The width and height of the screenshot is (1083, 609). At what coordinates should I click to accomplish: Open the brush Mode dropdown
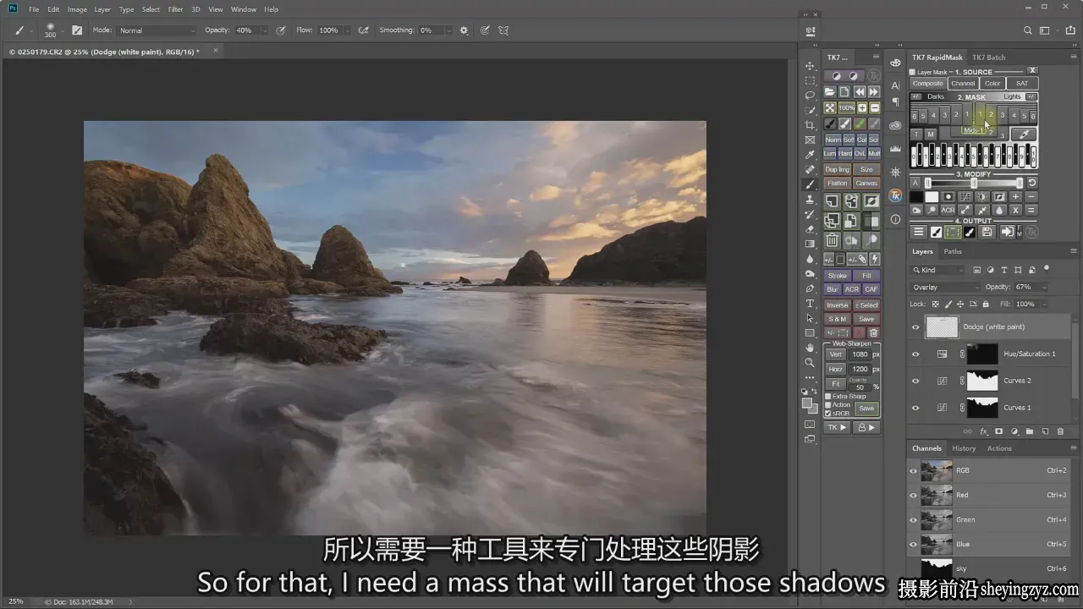[x=157, y=30]
